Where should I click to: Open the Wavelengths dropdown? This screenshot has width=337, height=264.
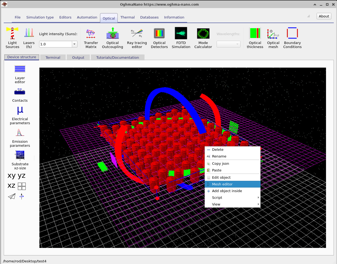pyautogui.click(x=228, y=44)
